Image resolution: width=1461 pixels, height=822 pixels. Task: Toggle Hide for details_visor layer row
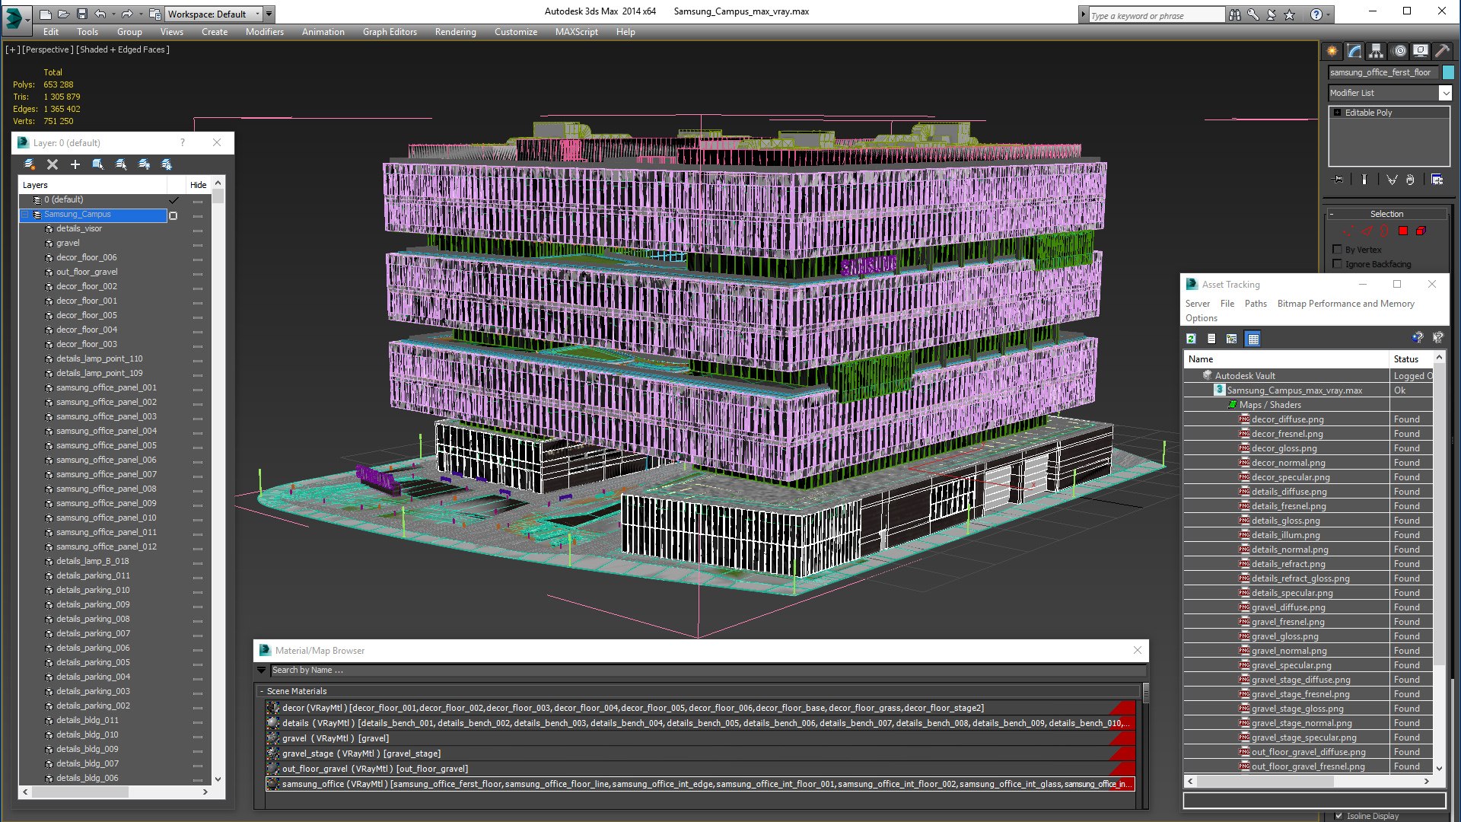(x=198, y=229)
